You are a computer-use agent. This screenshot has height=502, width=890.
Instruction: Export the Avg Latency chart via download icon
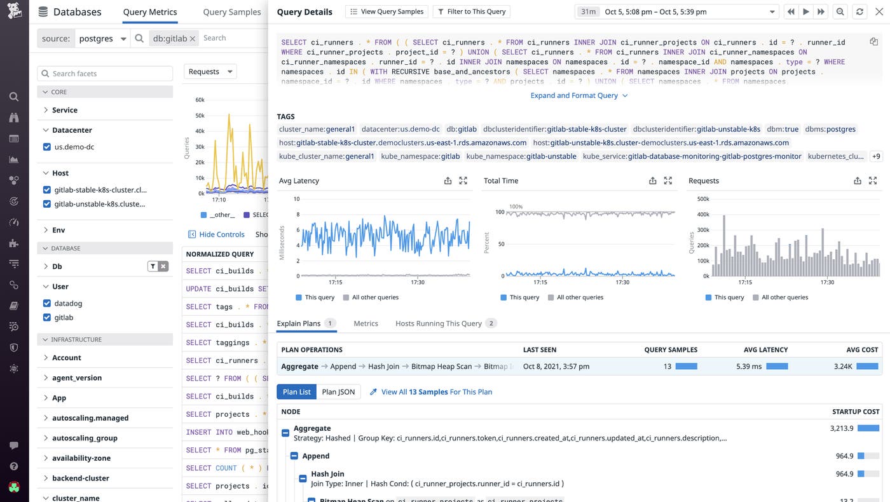[448, 180]
